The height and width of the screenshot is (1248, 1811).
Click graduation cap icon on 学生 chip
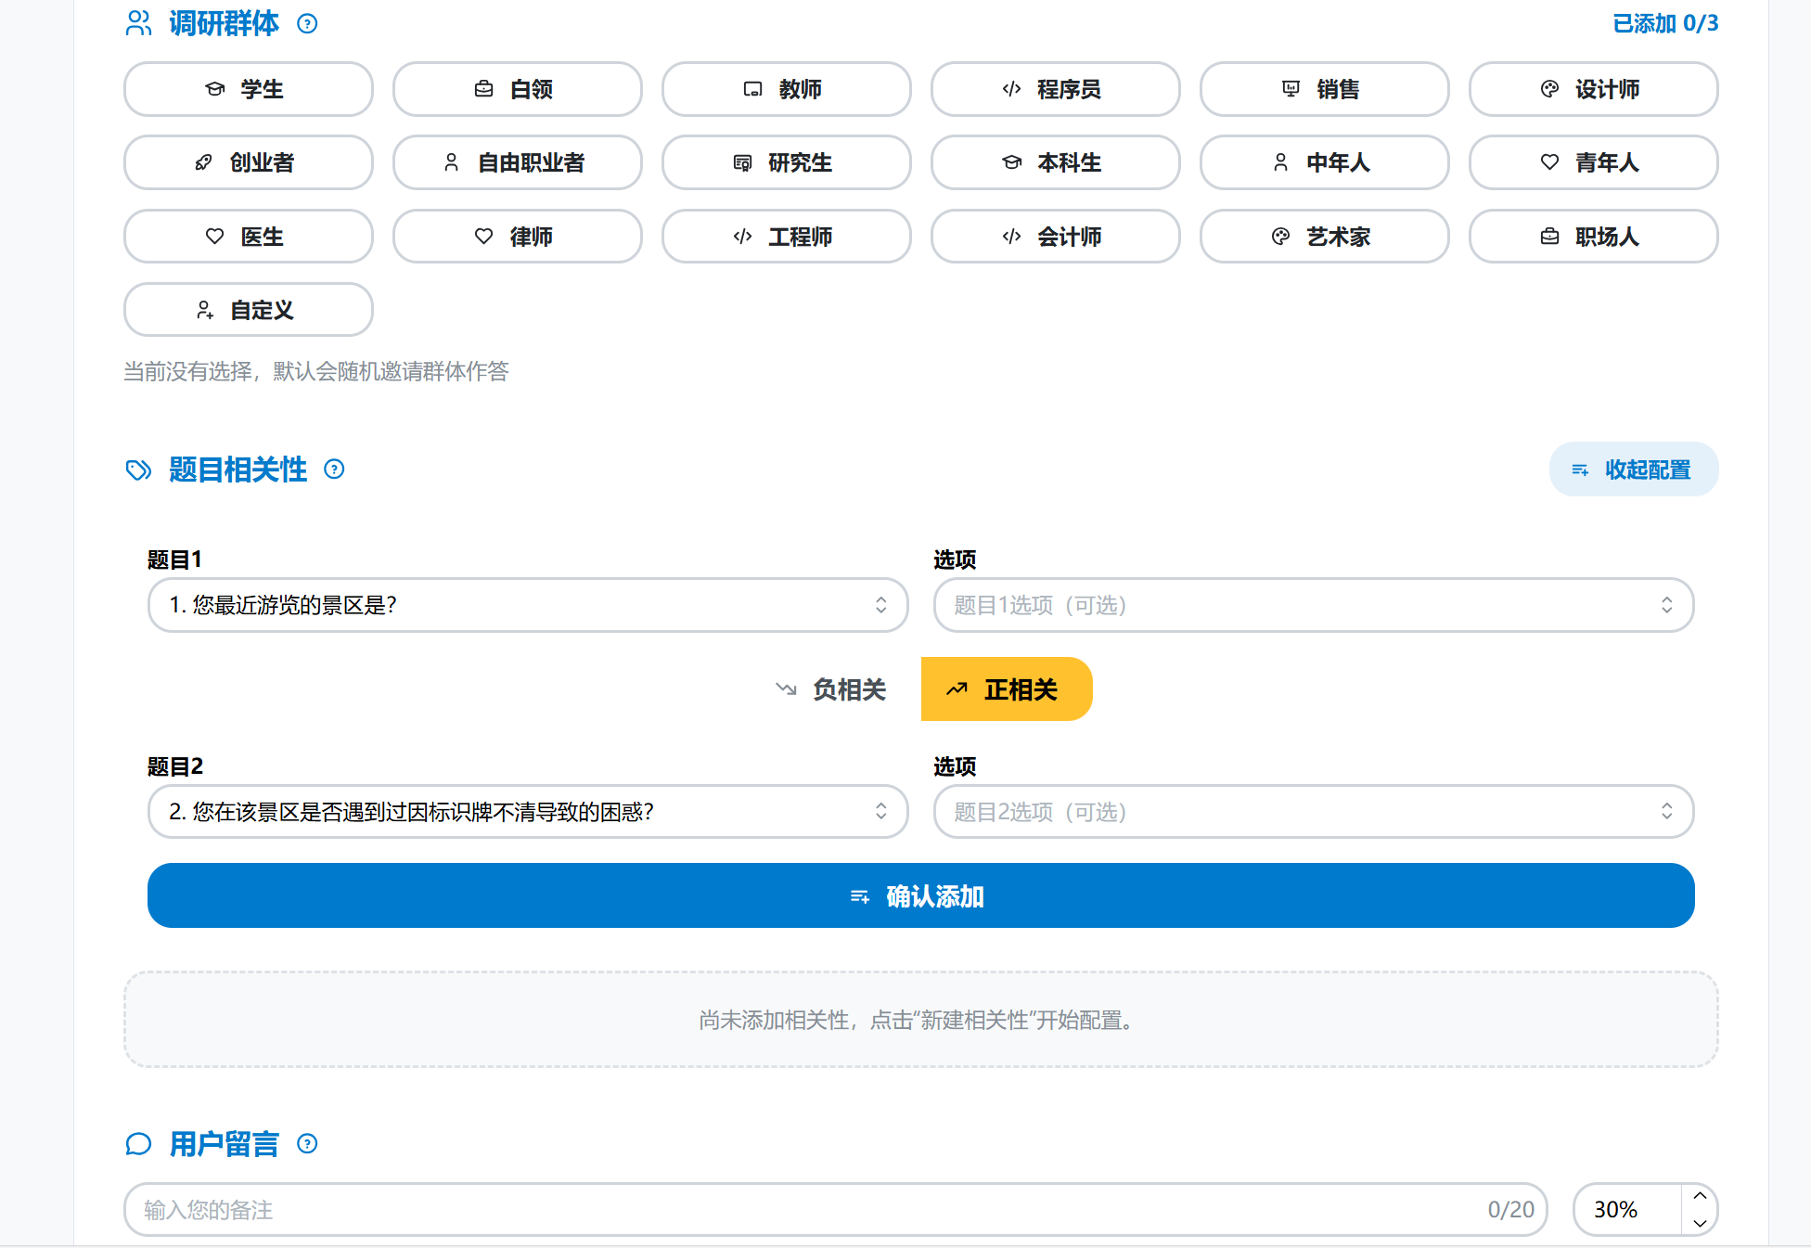click(x=215, y=89)
